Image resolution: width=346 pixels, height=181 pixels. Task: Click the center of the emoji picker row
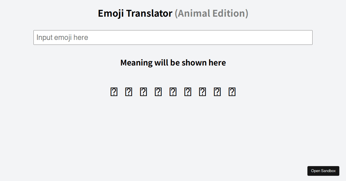click(173, 92)
